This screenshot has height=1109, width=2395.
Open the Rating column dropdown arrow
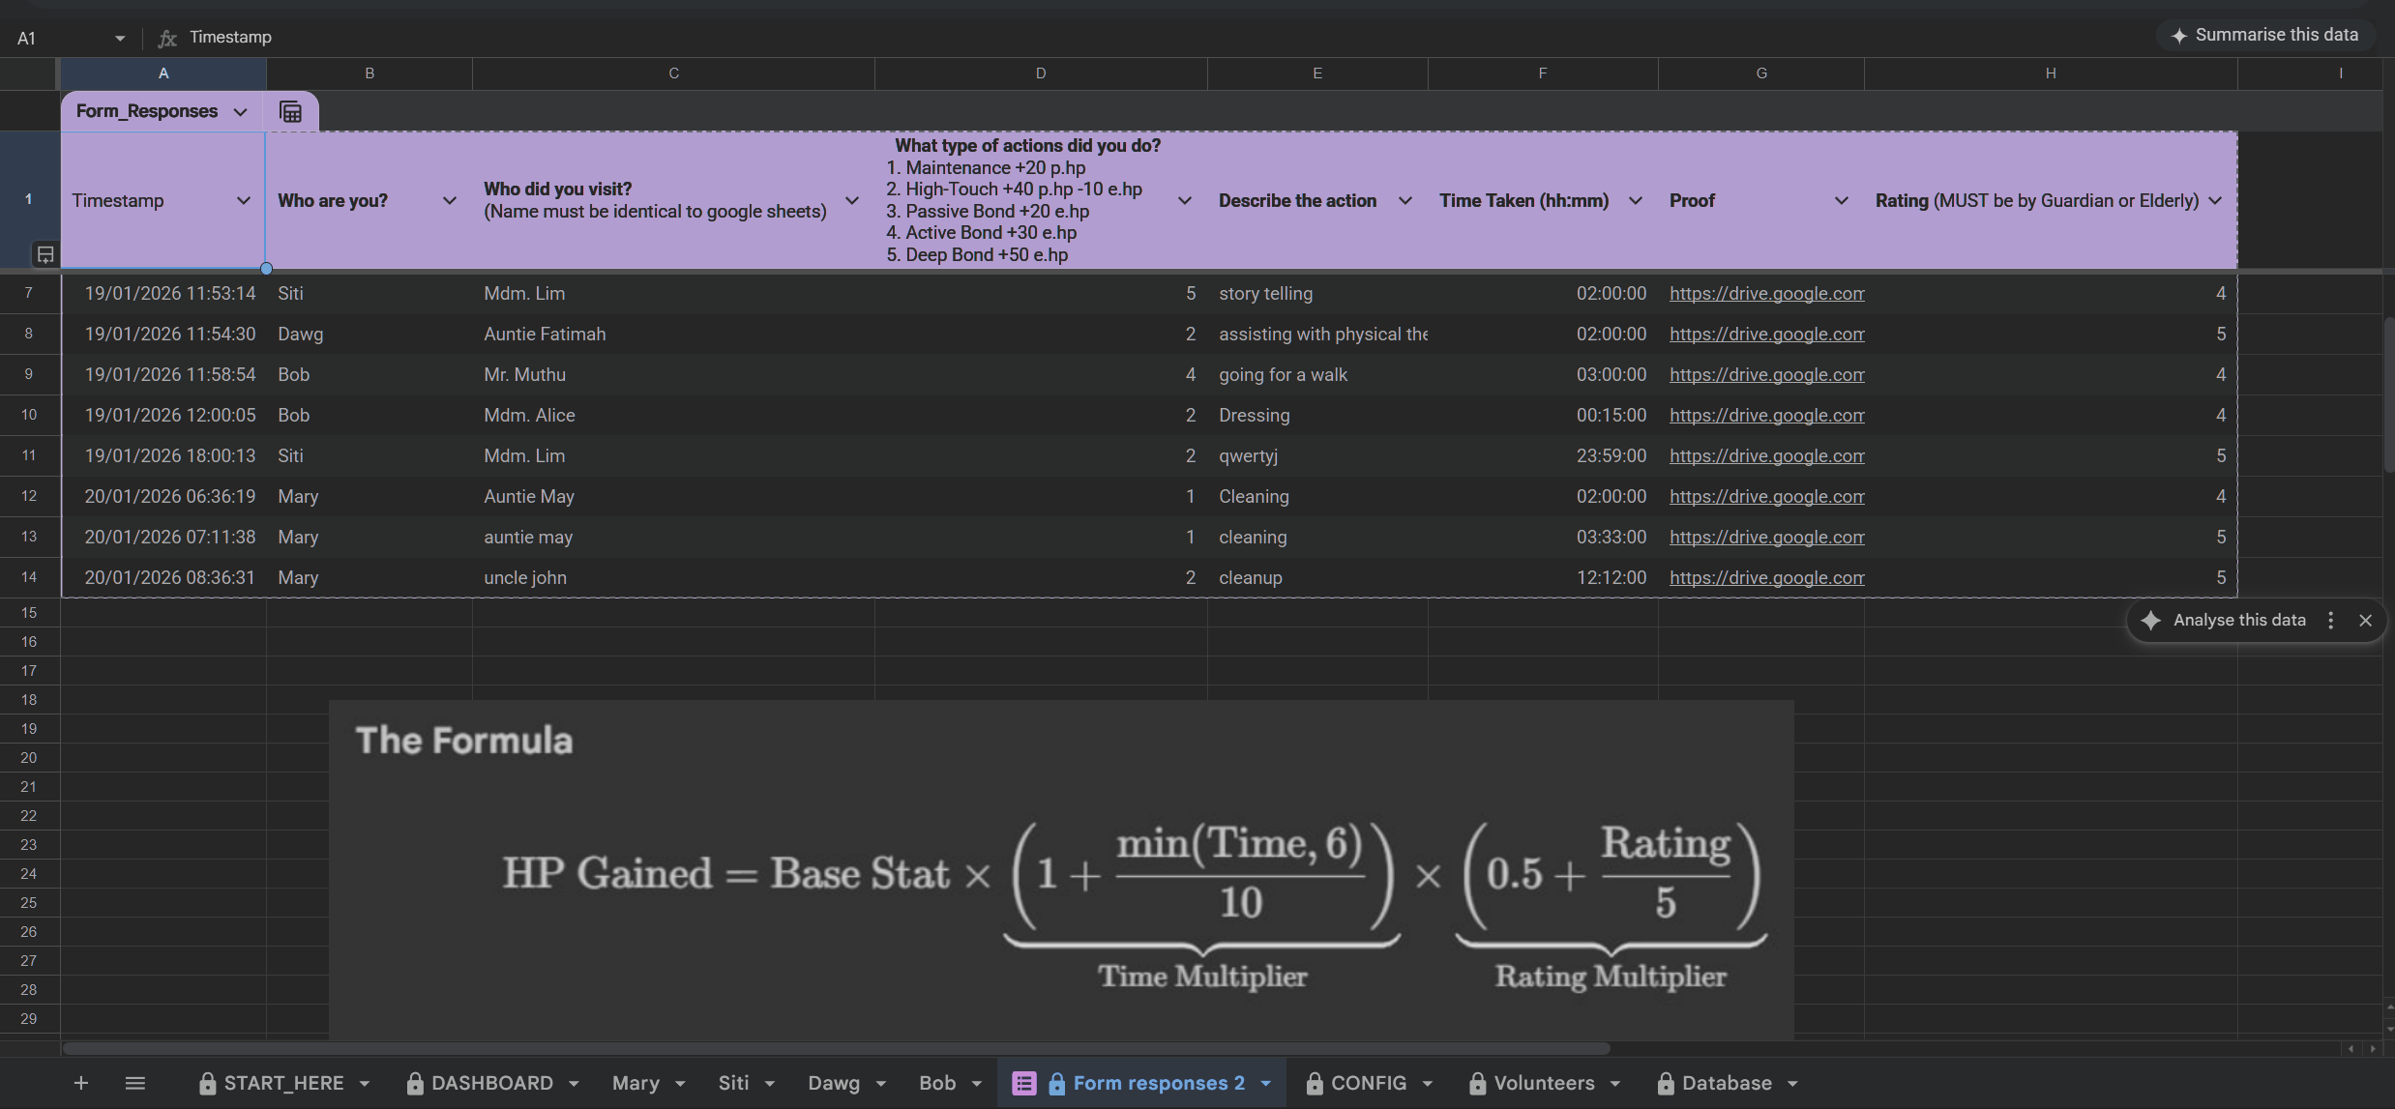(x=2215, y=200)
